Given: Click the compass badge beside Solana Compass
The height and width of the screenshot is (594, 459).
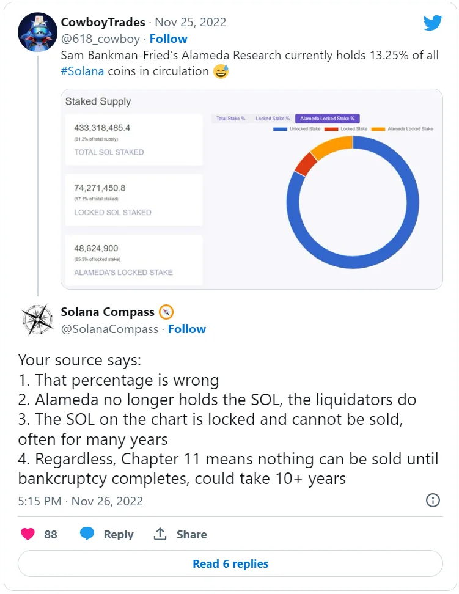Looking at the screenshot, I should pos(166,312).
